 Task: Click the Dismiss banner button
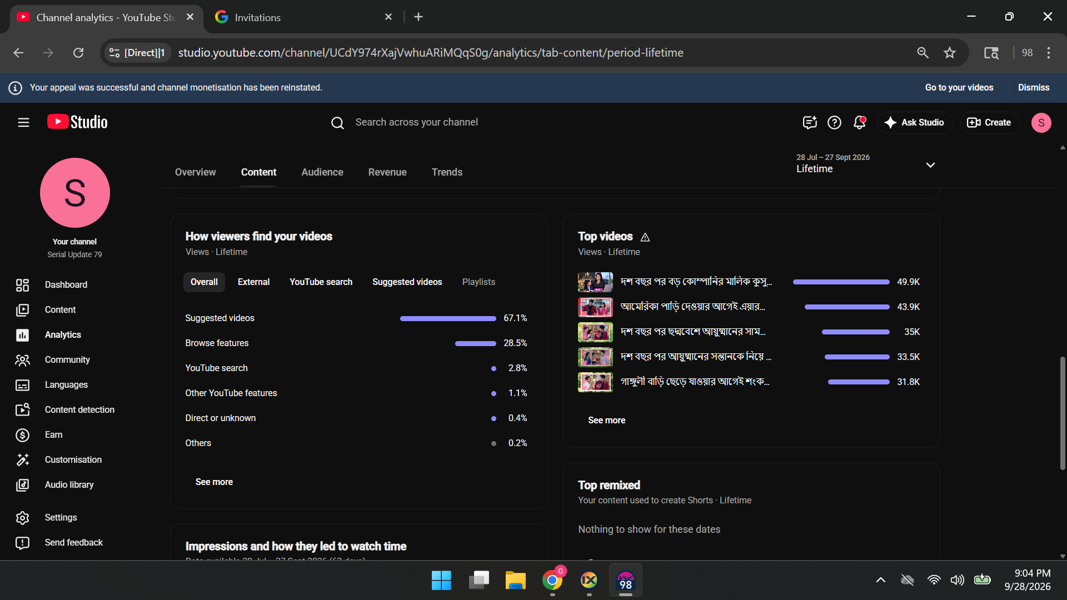(x=1034, y=88)
